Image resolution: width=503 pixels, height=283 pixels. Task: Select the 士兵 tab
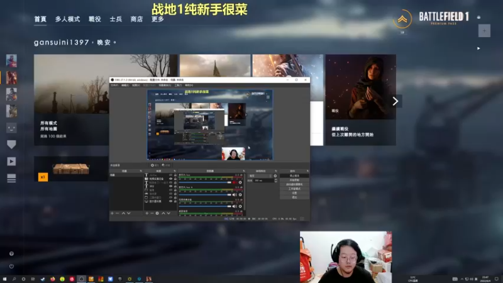[x=116, y=19]
